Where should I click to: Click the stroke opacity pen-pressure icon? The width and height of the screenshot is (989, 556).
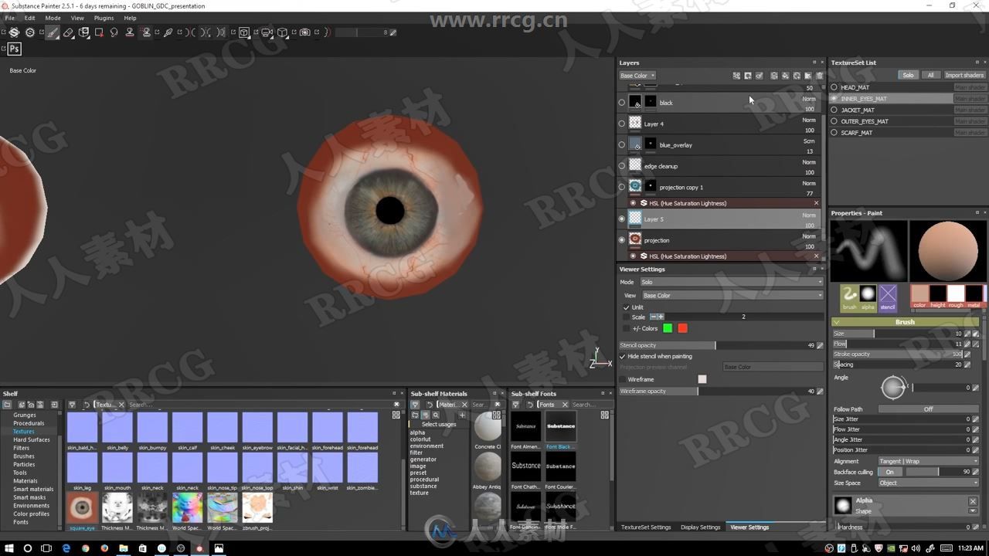tap(967, 354)
